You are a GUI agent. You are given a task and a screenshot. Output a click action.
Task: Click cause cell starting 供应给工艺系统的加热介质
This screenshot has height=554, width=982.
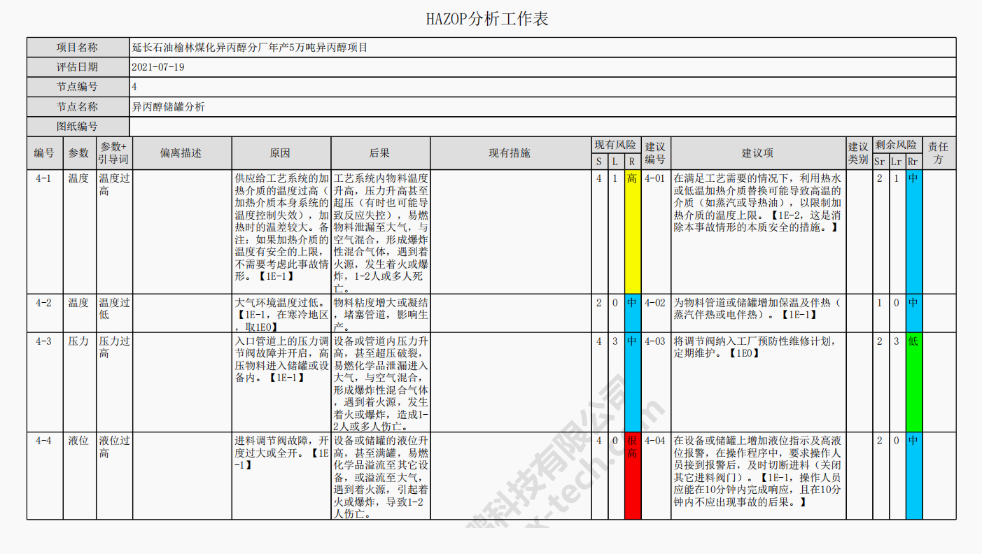(281, 232)
